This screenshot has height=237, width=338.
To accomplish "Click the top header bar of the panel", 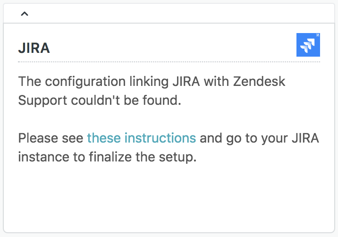I will [169, 14].
